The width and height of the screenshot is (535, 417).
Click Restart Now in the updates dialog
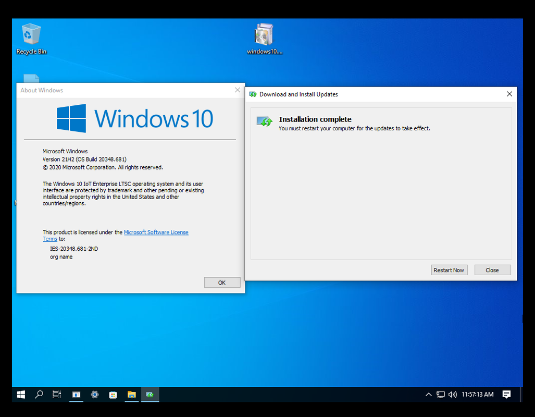tap(449, 270)
